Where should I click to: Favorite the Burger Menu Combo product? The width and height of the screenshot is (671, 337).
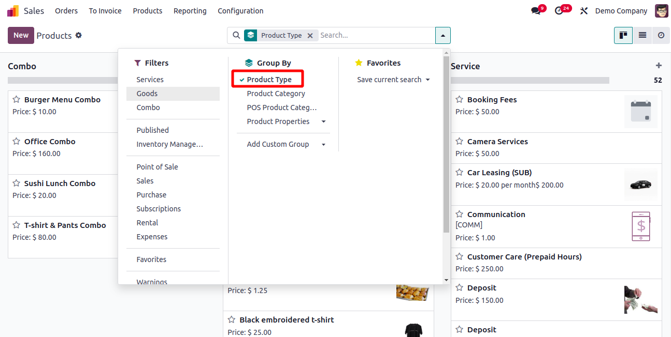pos(17,100)
